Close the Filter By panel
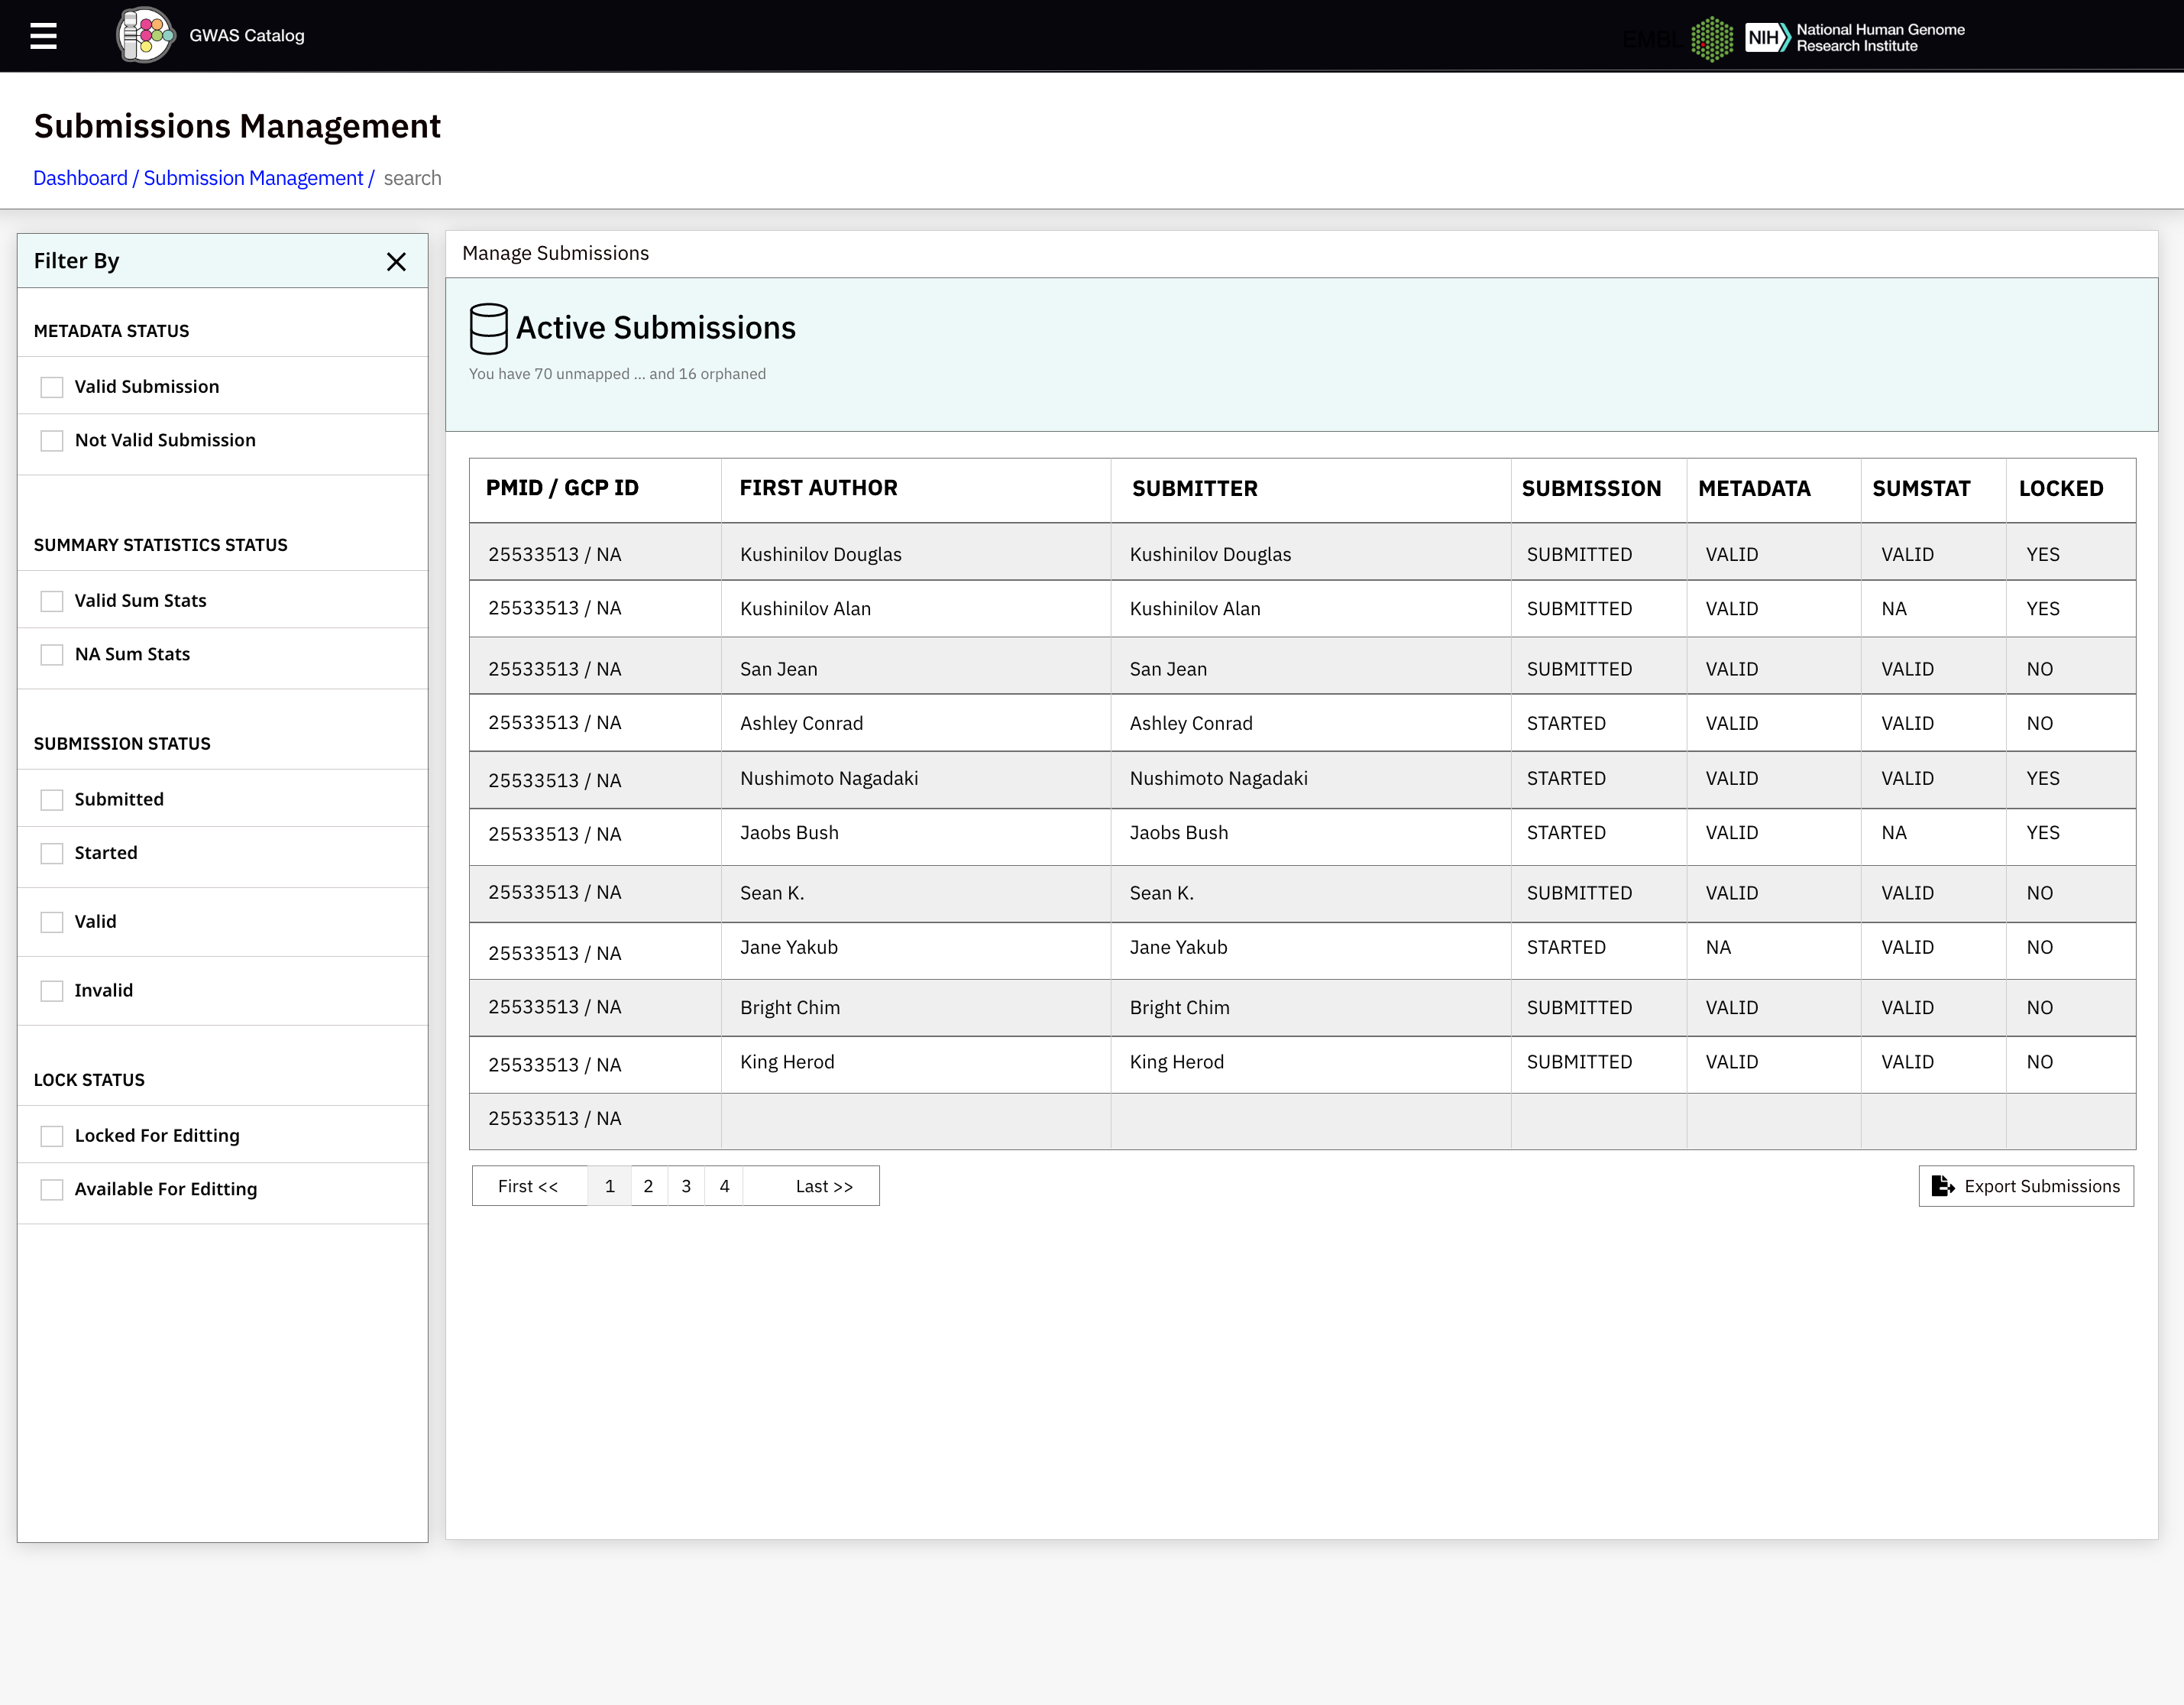2184x1705 pixels. tap(396, 262)
